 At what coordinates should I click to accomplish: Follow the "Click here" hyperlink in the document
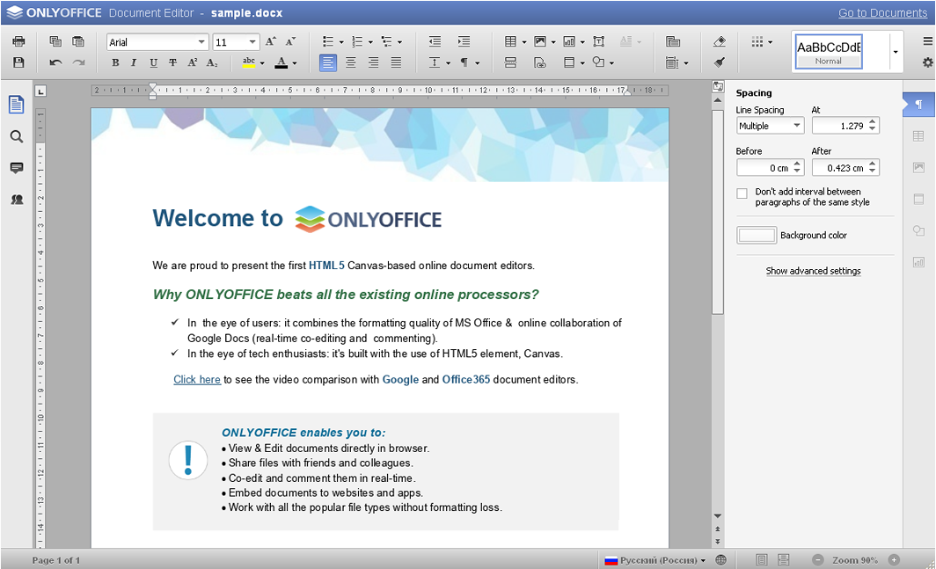(x=197, y=380)
